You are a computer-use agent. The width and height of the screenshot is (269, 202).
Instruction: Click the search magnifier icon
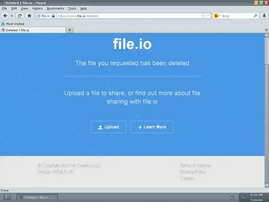(255, 16)
